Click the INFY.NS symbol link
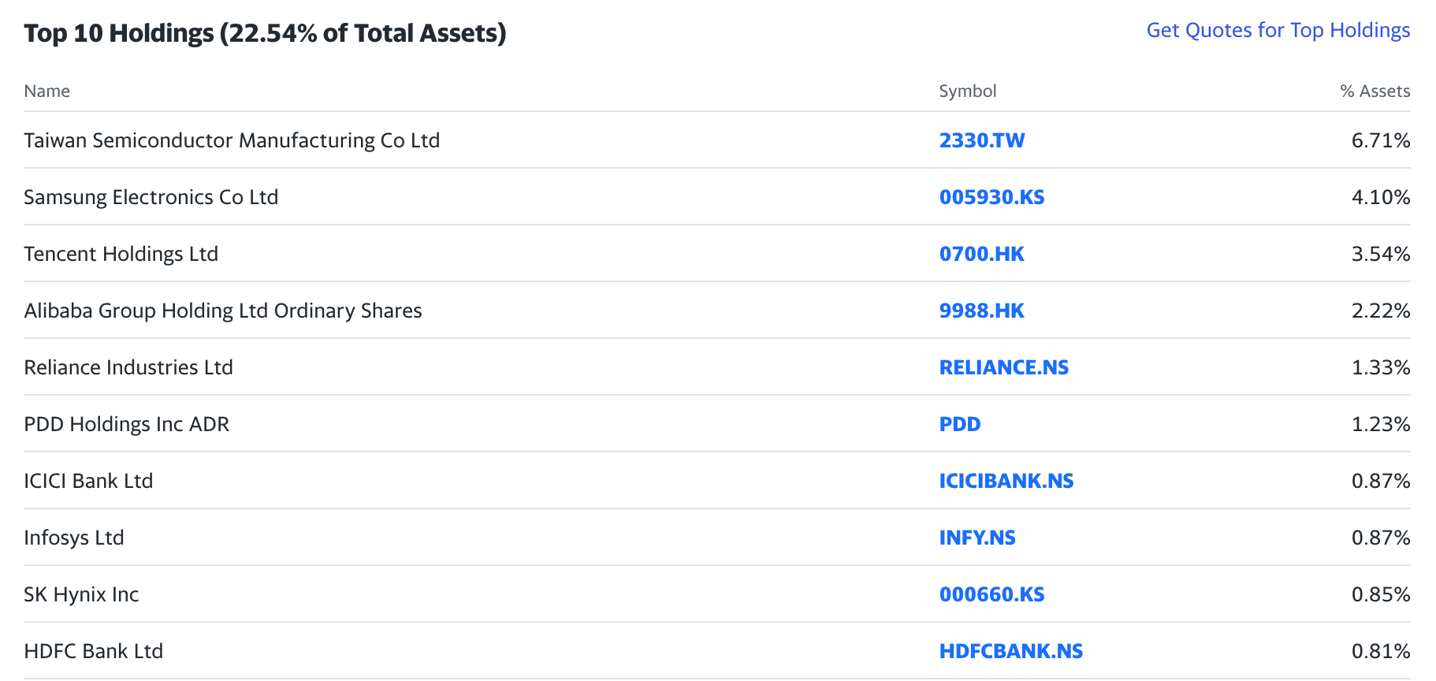Image resolution: width=1436 pixels, height=681 pixels. click(x=977, y=538)
